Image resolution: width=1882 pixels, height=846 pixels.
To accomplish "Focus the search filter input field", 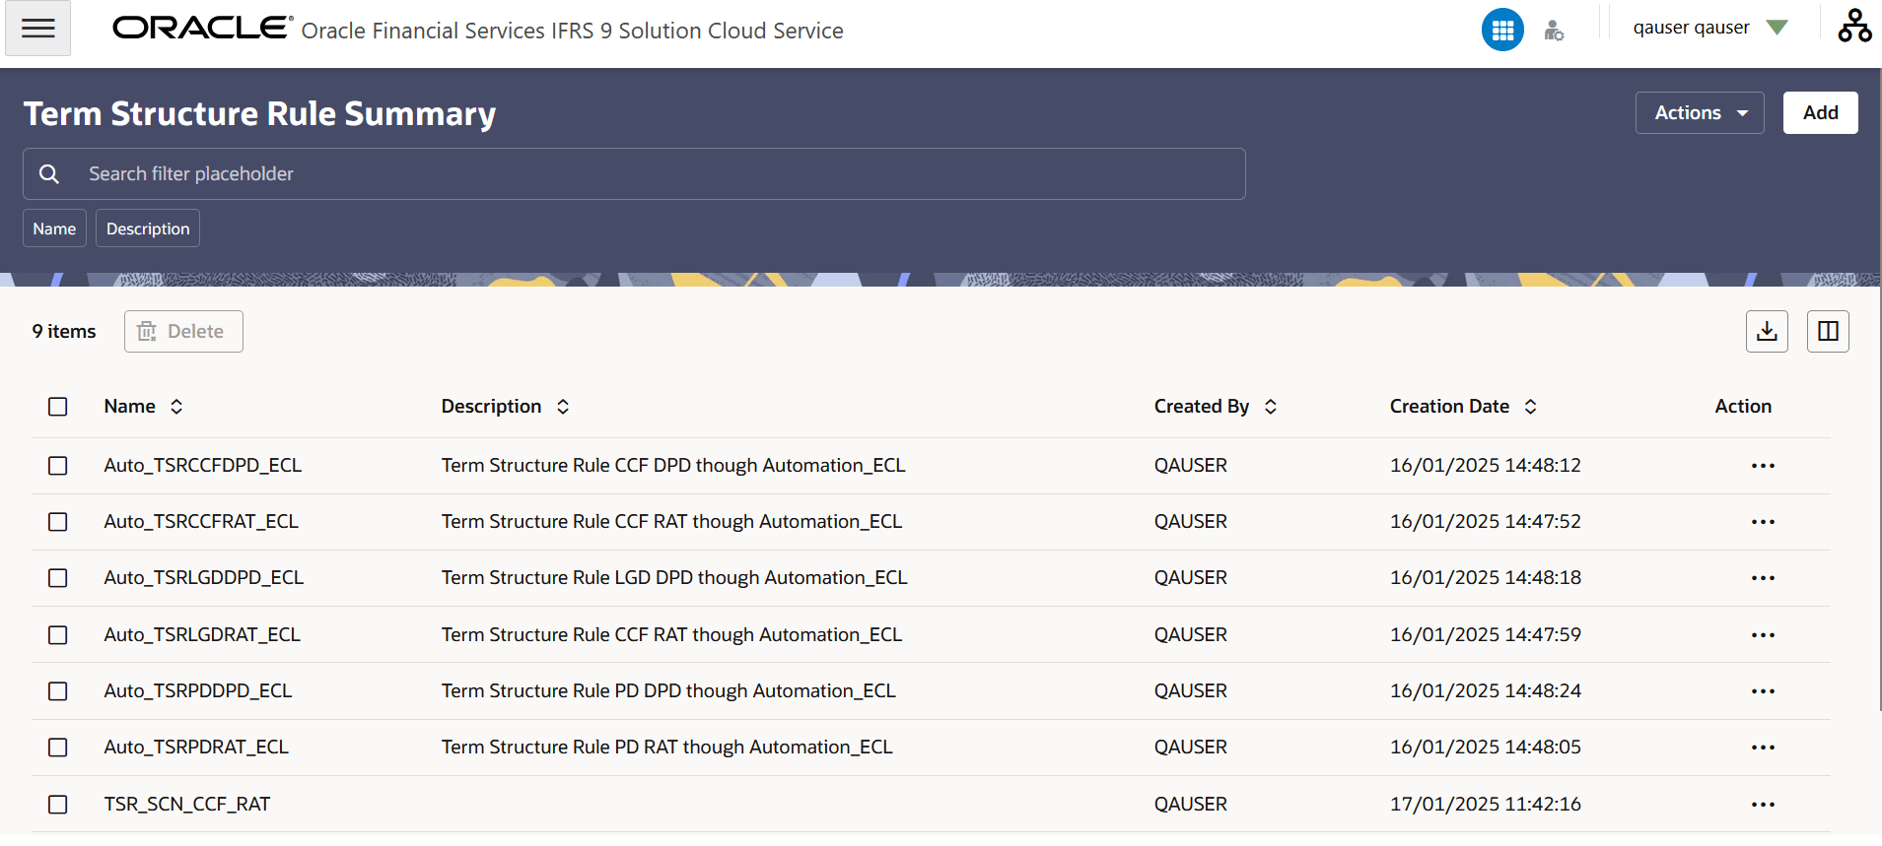I will (x=651, y=174).
